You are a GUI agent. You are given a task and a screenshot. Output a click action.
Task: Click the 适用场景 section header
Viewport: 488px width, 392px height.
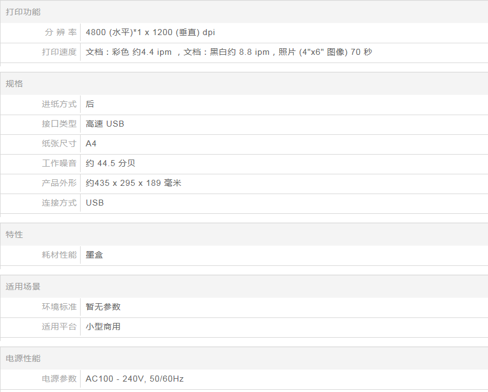coord(23,287)
